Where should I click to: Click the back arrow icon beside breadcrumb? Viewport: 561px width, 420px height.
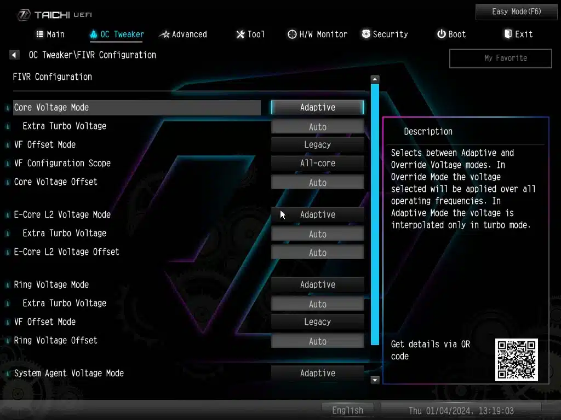[15, 55]
